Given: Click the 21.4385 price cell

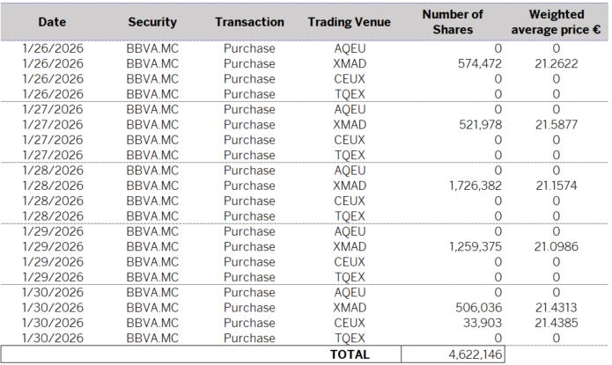Looking at the screenshot, I should click(x=556, y=323).
